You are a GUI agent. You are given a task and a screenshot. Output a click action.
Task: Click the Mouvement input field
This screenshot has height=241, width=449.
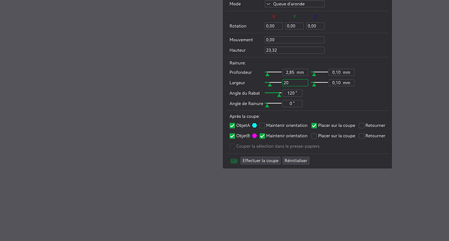294,40
